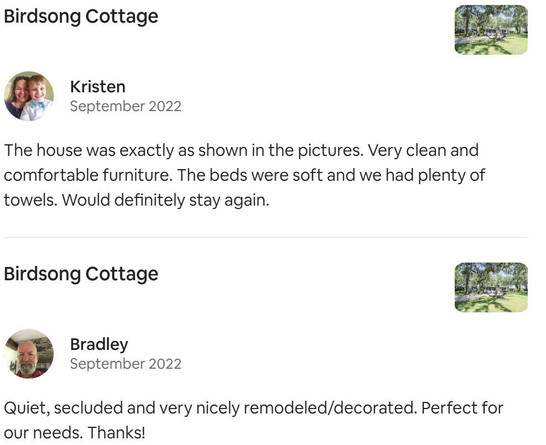Click September 2022 under Kristen
The height and width of the screenshot is (445, 546).
126,107
